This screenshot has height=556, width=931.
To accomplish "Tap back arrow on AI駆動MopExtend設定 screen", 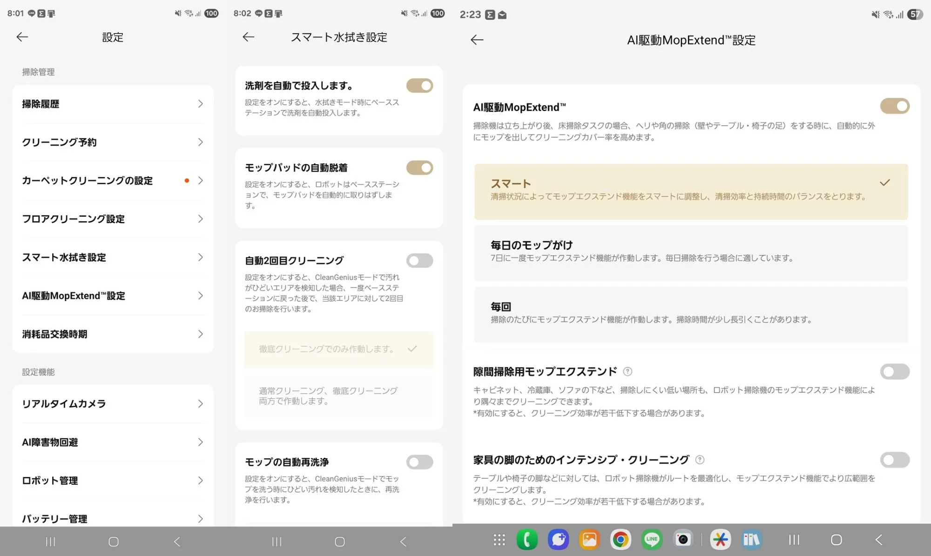I will (477, 40).
